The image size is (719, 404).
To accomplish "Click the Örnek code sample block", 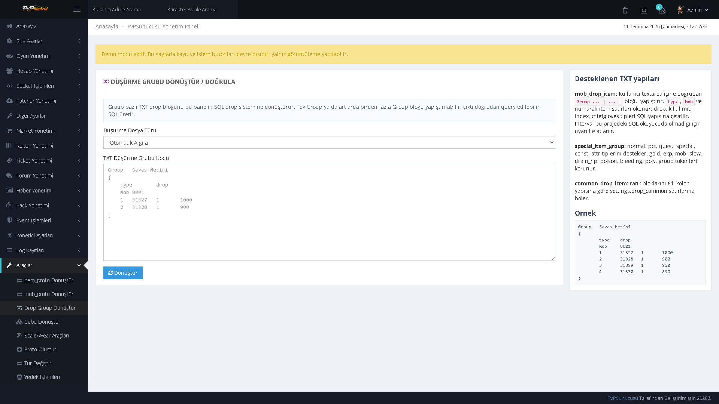I will tap(640, 253).
